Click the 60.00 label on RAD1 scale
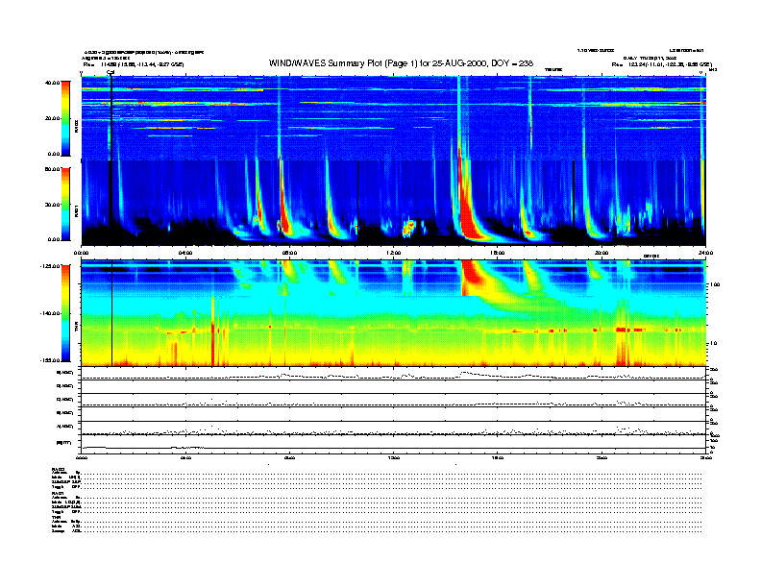761x588 pixels. tap(52, 169)
